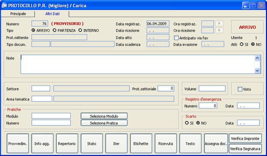The height and width of the screenshot is (156, 267).
Task: Click Registro d'emergenza Data field
Action: tap(249, 106)
